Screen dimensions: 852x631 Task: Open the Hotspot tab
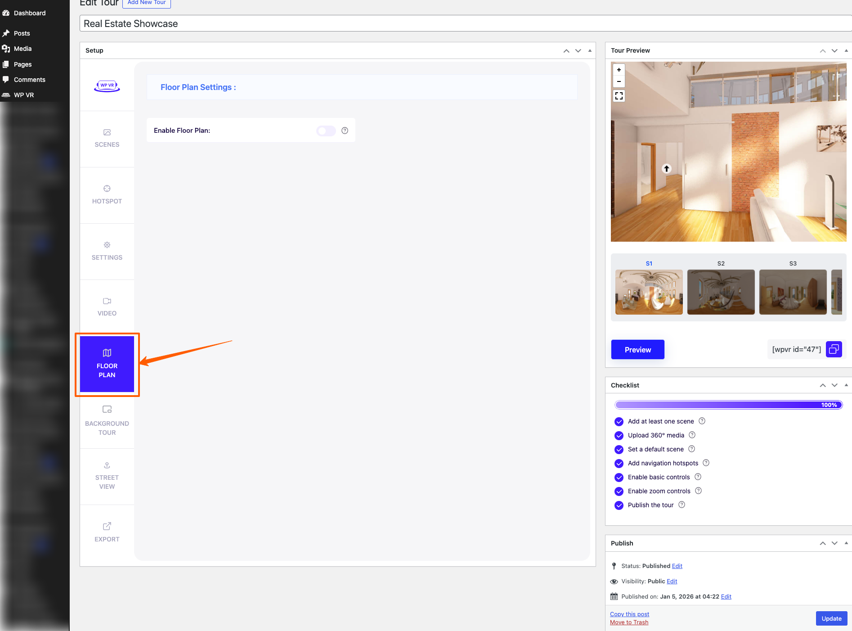107,195
